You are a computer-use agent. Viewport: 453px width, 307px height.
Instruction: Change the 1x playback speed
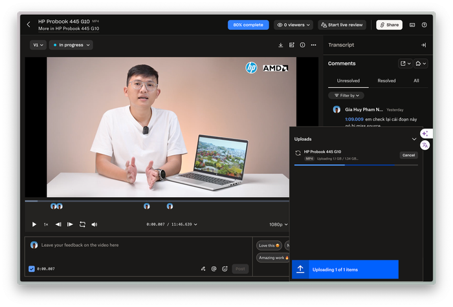point(46,224)
